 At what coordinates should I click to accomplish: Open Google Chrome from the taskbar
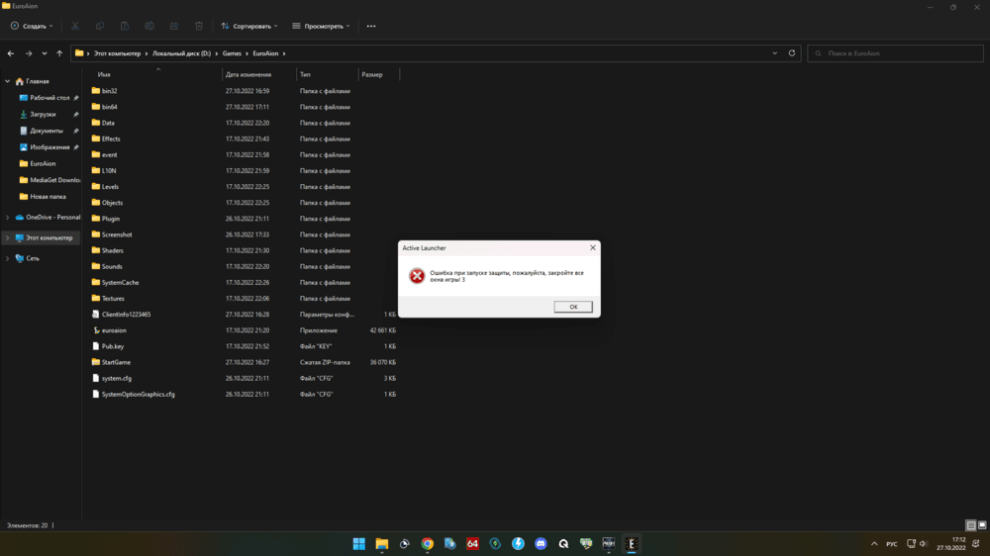428,544
